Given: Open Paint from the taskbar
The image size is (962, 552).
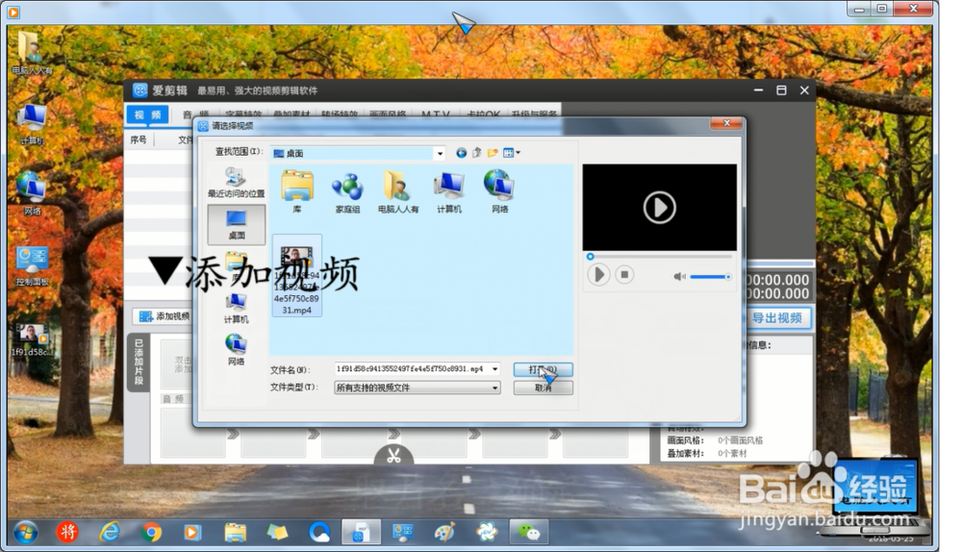Looking at the screenshot, I should click(444, 533).
